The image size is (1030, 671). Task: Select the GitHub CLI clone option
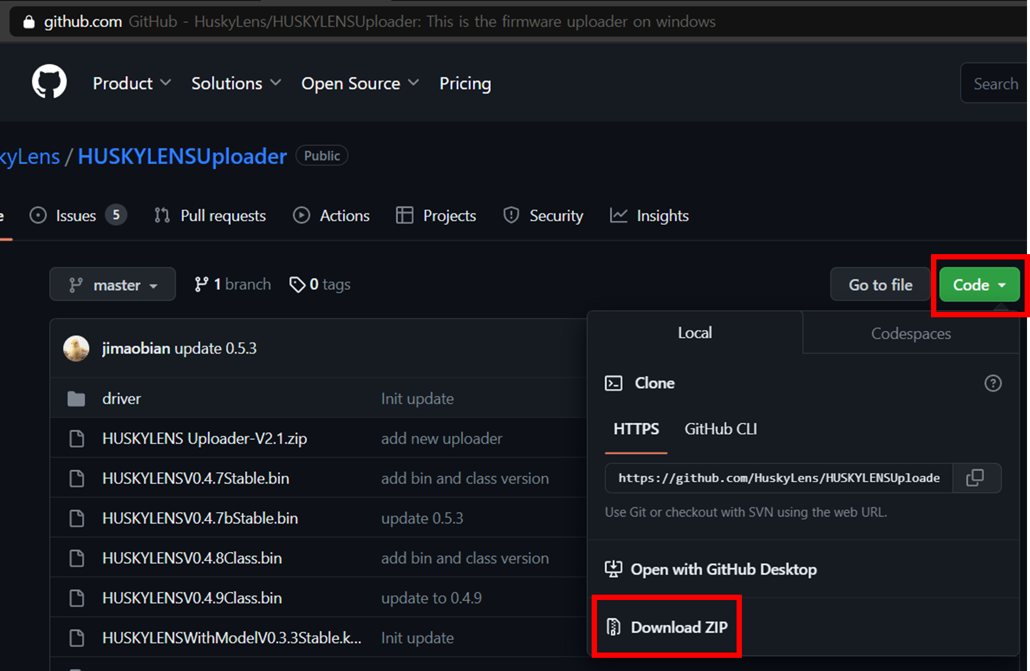click(720, 429)
